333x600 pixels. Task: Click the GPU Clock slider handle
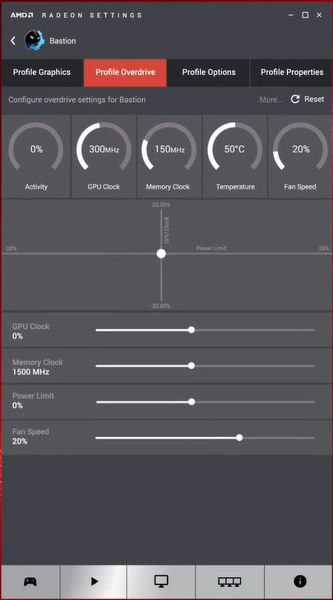(192, 330)
